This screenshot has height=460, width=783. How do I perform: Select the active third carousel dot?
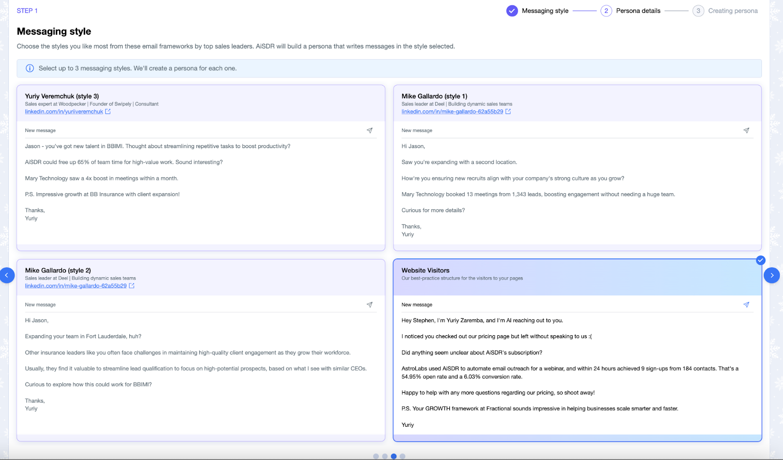coord(393,456)
